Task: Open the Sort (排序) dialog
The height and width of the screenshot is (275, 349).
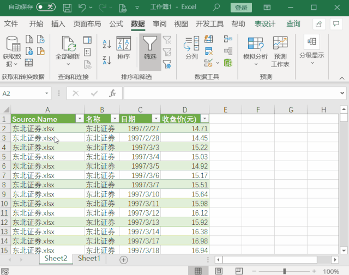Action: pos(124,48)
